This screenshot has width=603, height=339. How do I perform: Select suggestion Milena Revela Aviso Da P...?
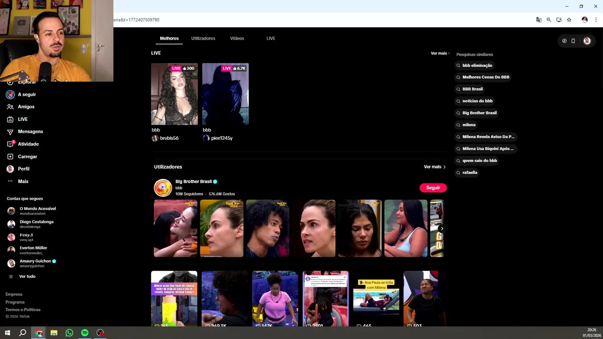pyautogui.click(x=486, y=137)
